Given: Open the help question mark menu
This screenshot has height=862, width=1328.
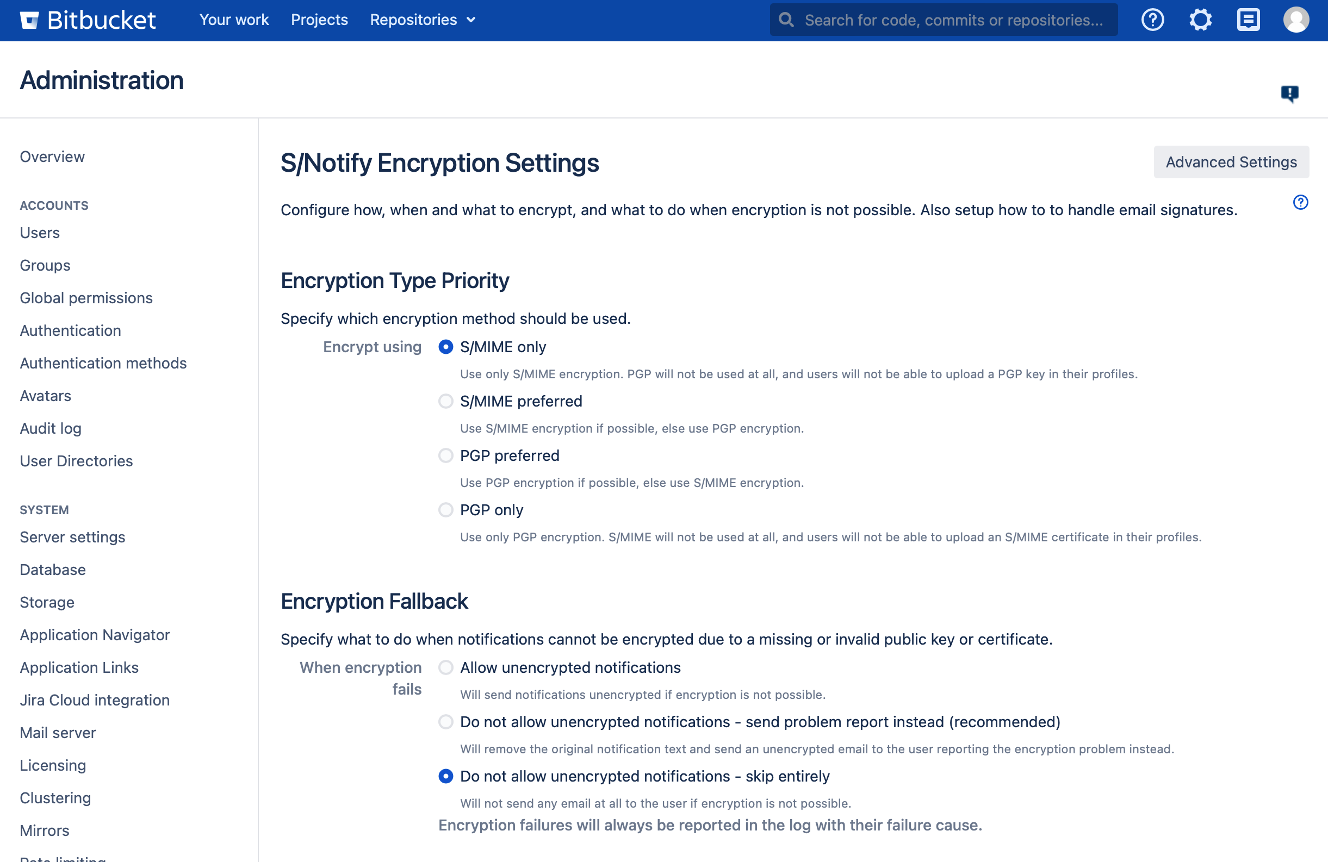Looking at the screenshot, I should (x=1152, y=20).
